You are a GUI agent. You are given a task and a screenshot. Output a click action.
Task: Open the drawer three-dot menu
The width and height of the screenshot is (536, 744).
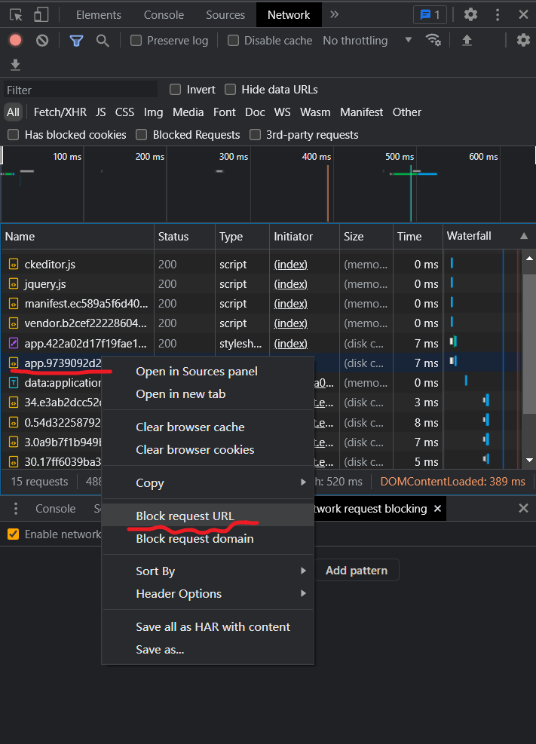[x=16, y=509]
